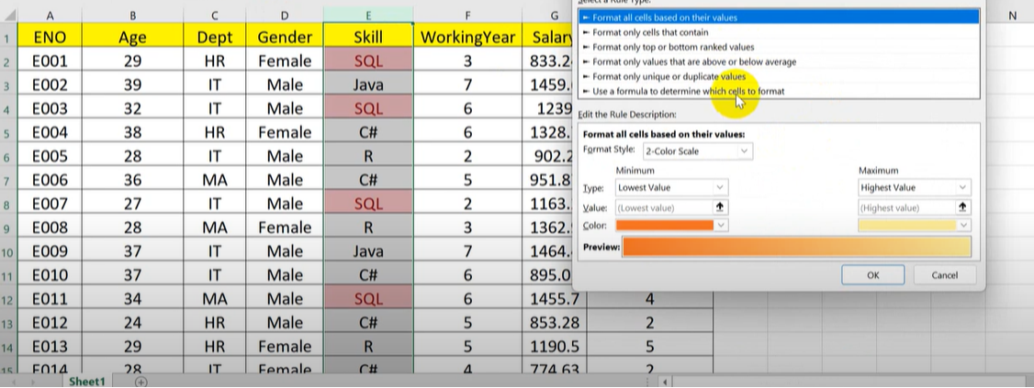Click the Minimum value range selector icon
The image size is (1034, 388).
coord(719,208)
